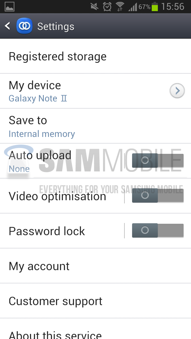The width and height of the screenshot is (191, 339).
Task: Open About this service
Action: pyautogui.click(x=95, y=329)
